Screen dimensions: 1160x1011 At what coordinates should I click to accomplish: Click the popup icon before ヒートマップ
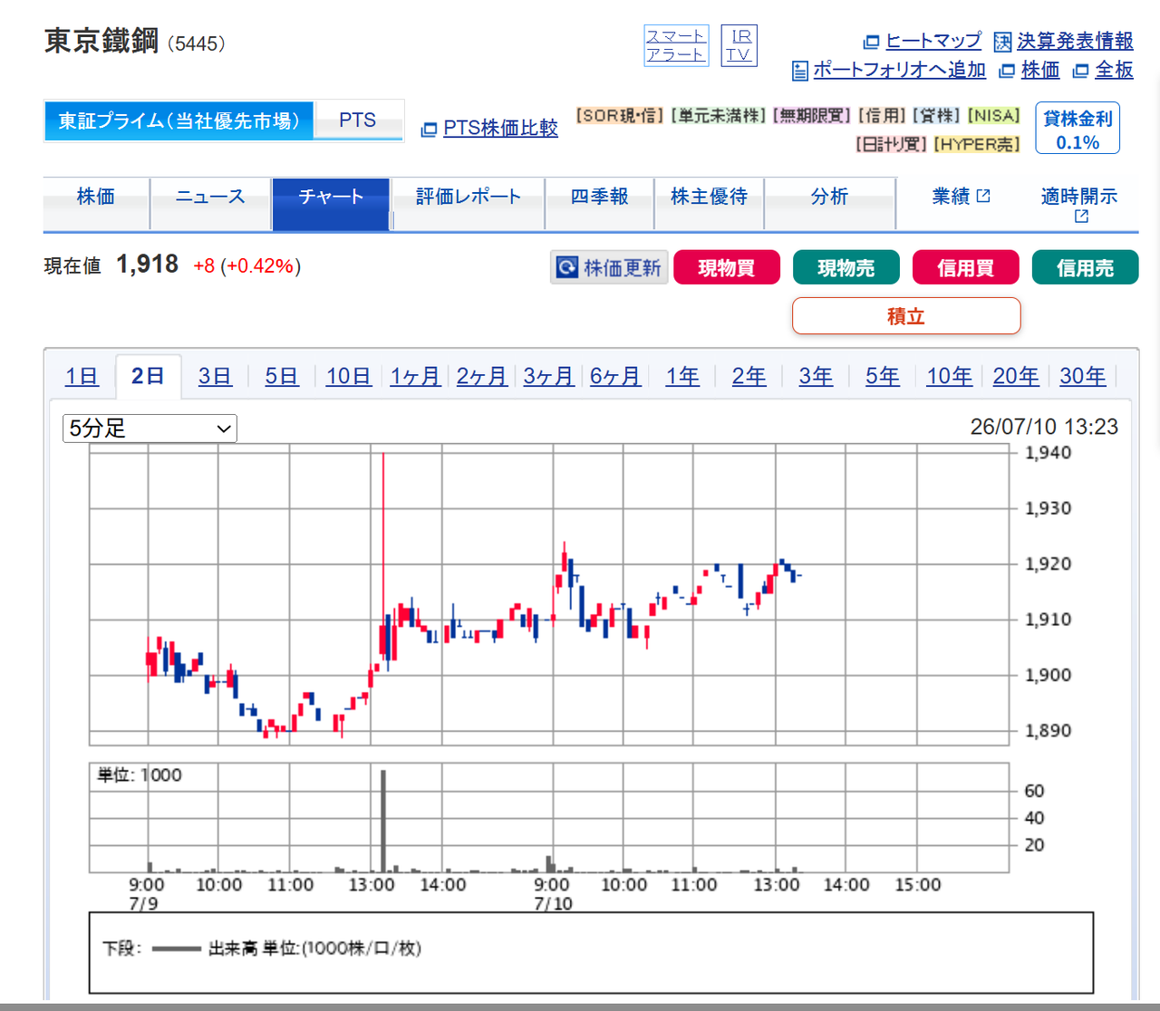[x=872, y=42]
